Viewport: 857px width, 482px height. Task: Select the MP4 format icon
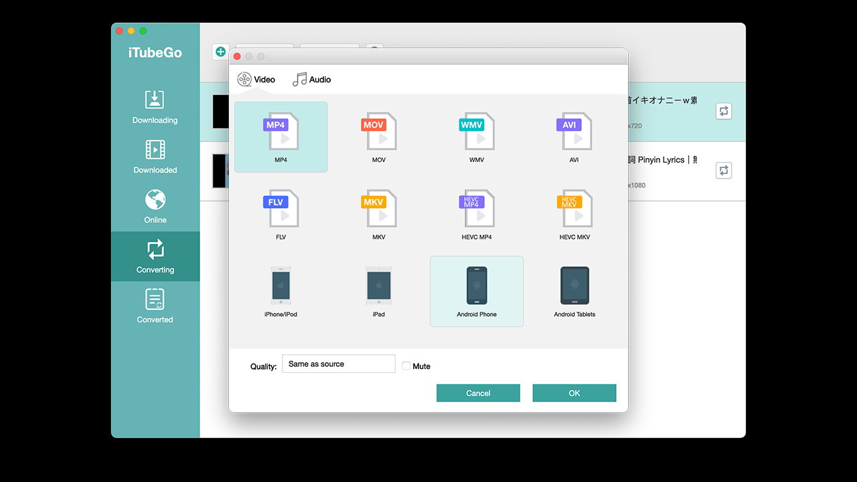tap(281, 132)
